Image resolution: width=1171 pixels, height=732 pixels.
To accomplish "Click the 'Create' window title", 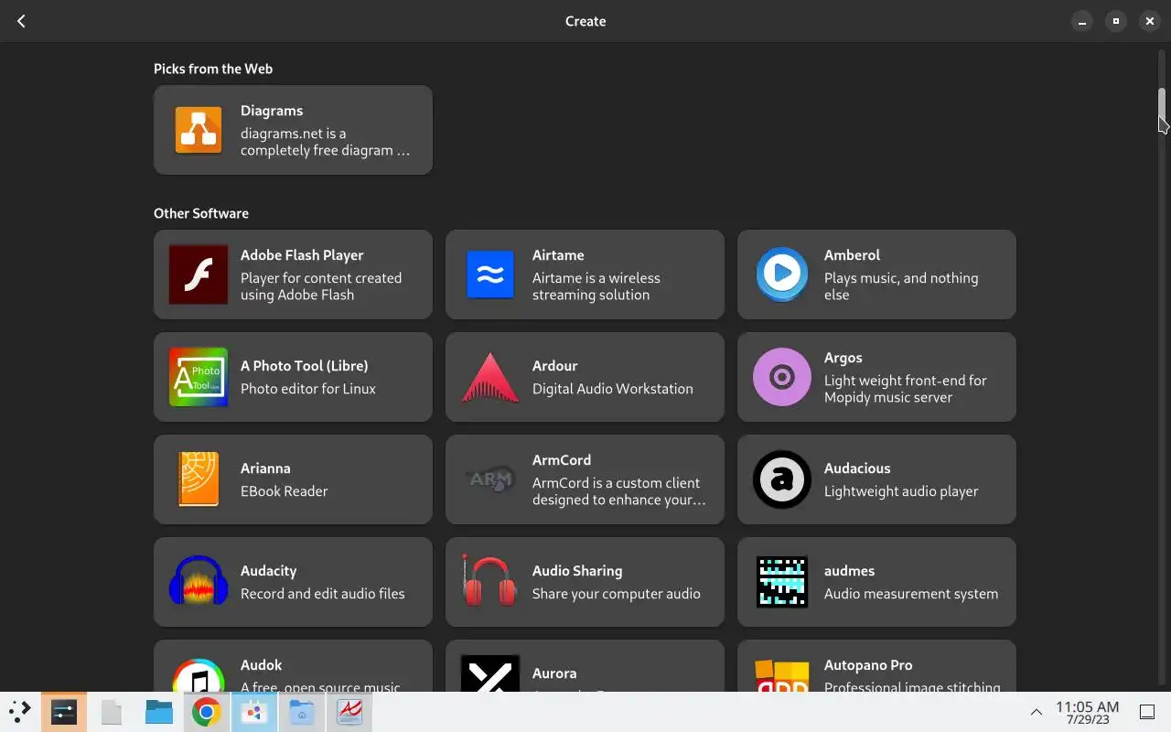I will pos(585,21).
